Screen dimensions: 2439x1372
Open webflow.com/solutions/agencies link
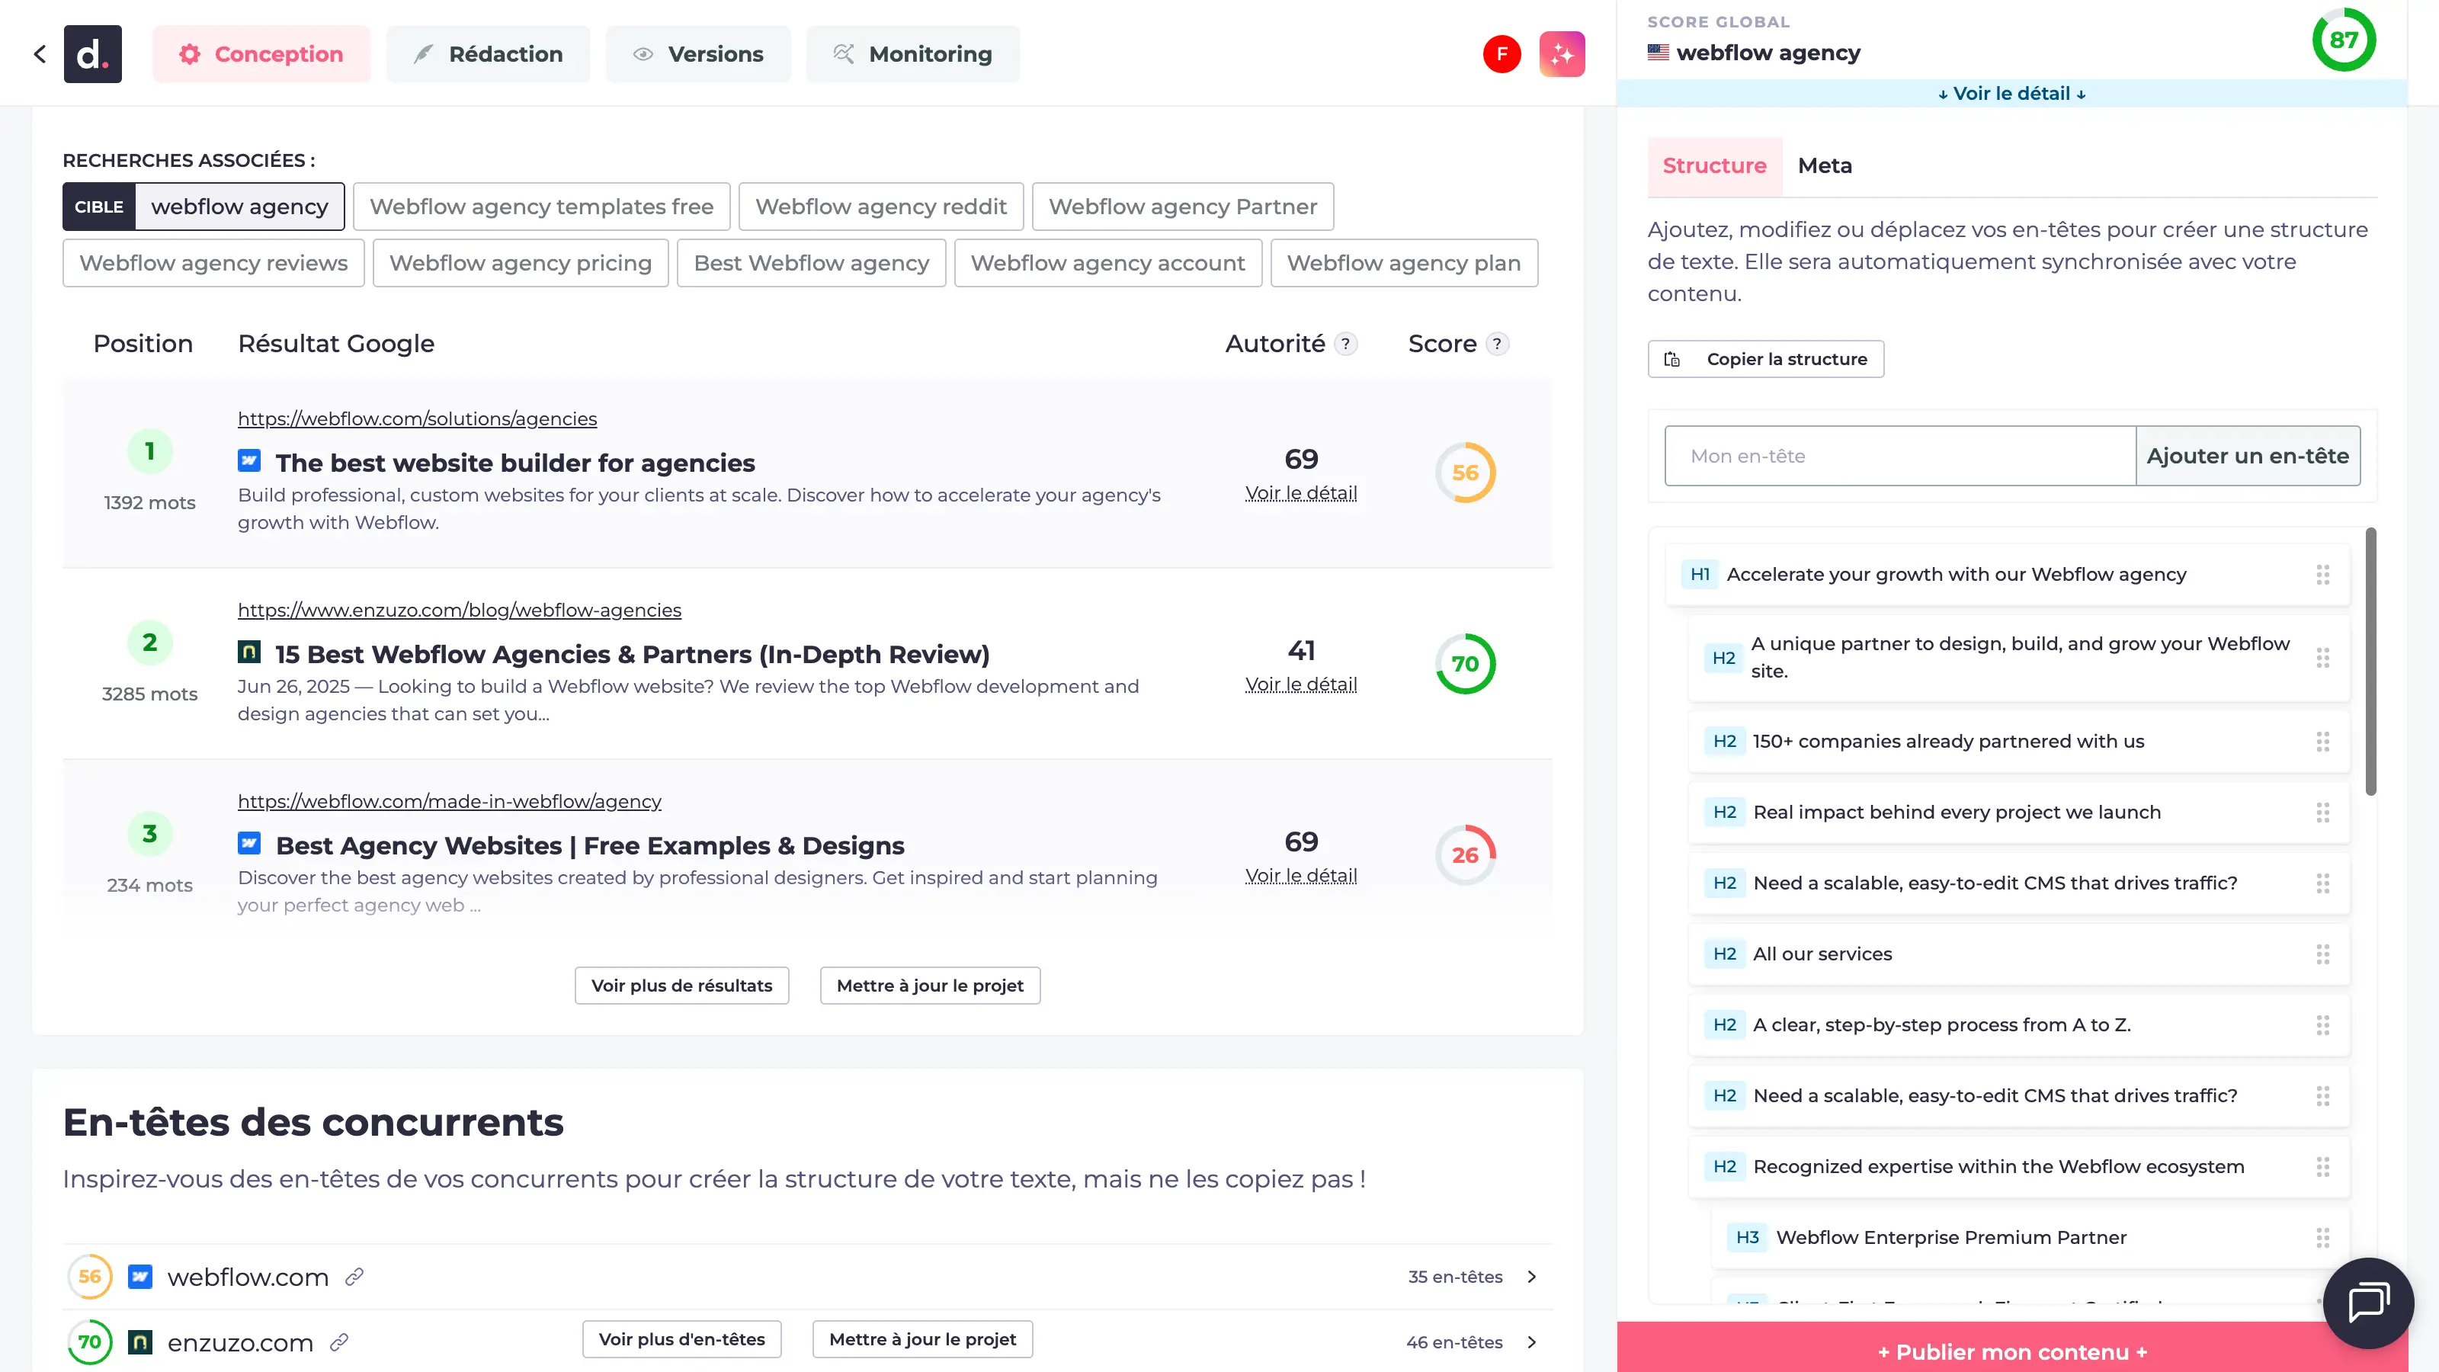[418, 418]
